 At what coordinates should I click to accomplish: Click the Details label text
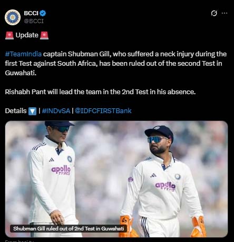pos(16,111)
